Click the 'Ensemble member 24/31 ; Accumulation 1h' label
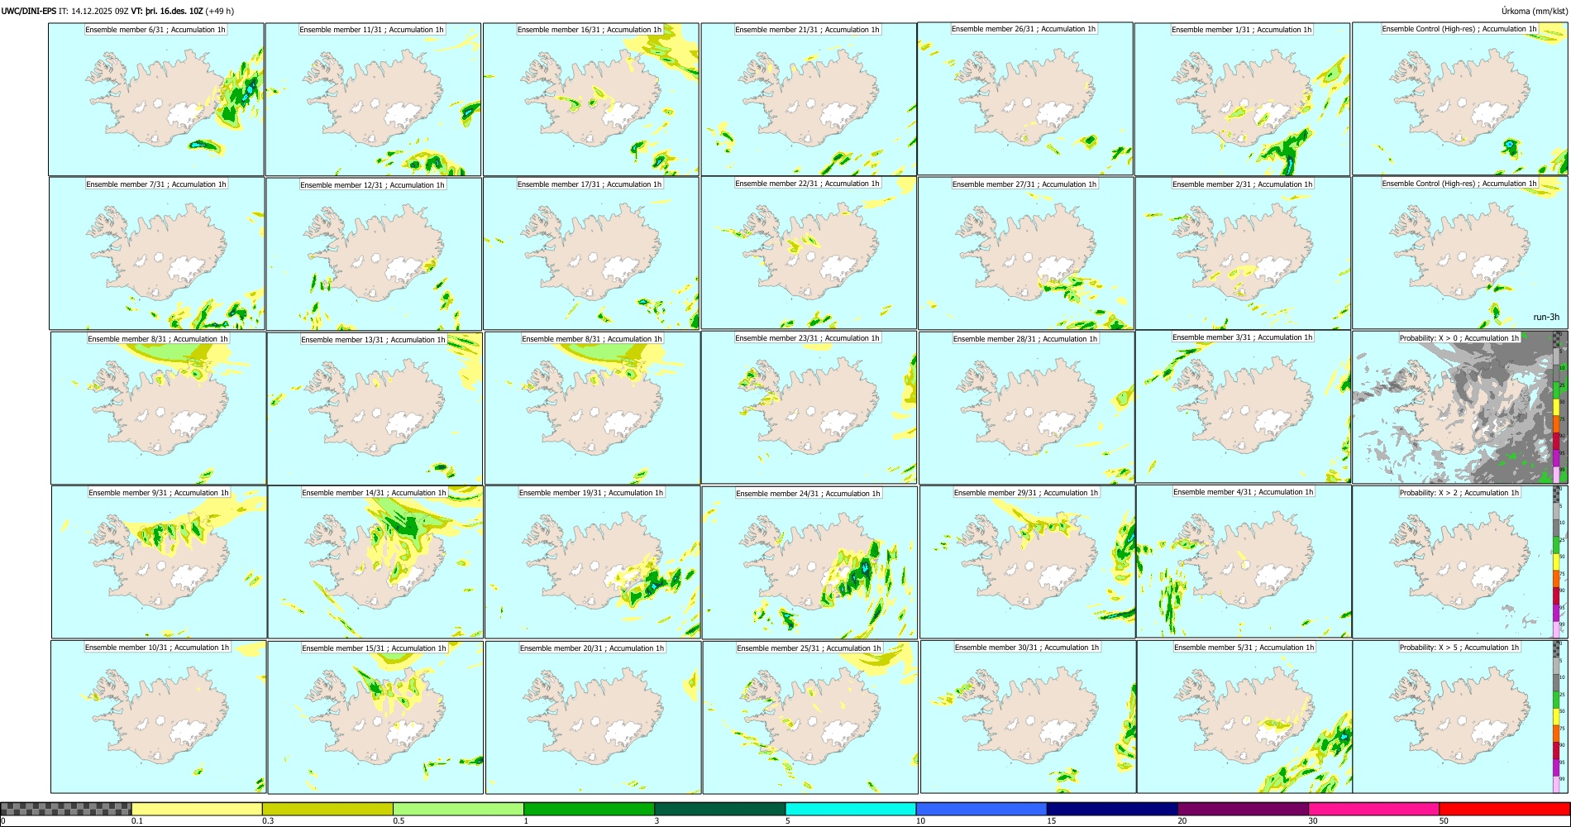Image resolution: width=1571 pixels, height=827 pixels. coord(809,494)
